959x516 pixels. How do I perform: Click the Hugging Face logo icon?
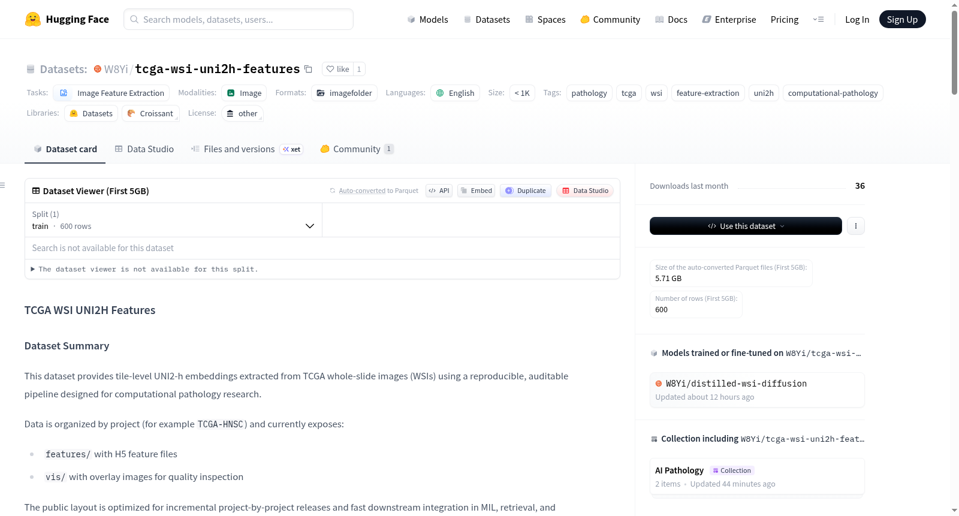[33, 19]
